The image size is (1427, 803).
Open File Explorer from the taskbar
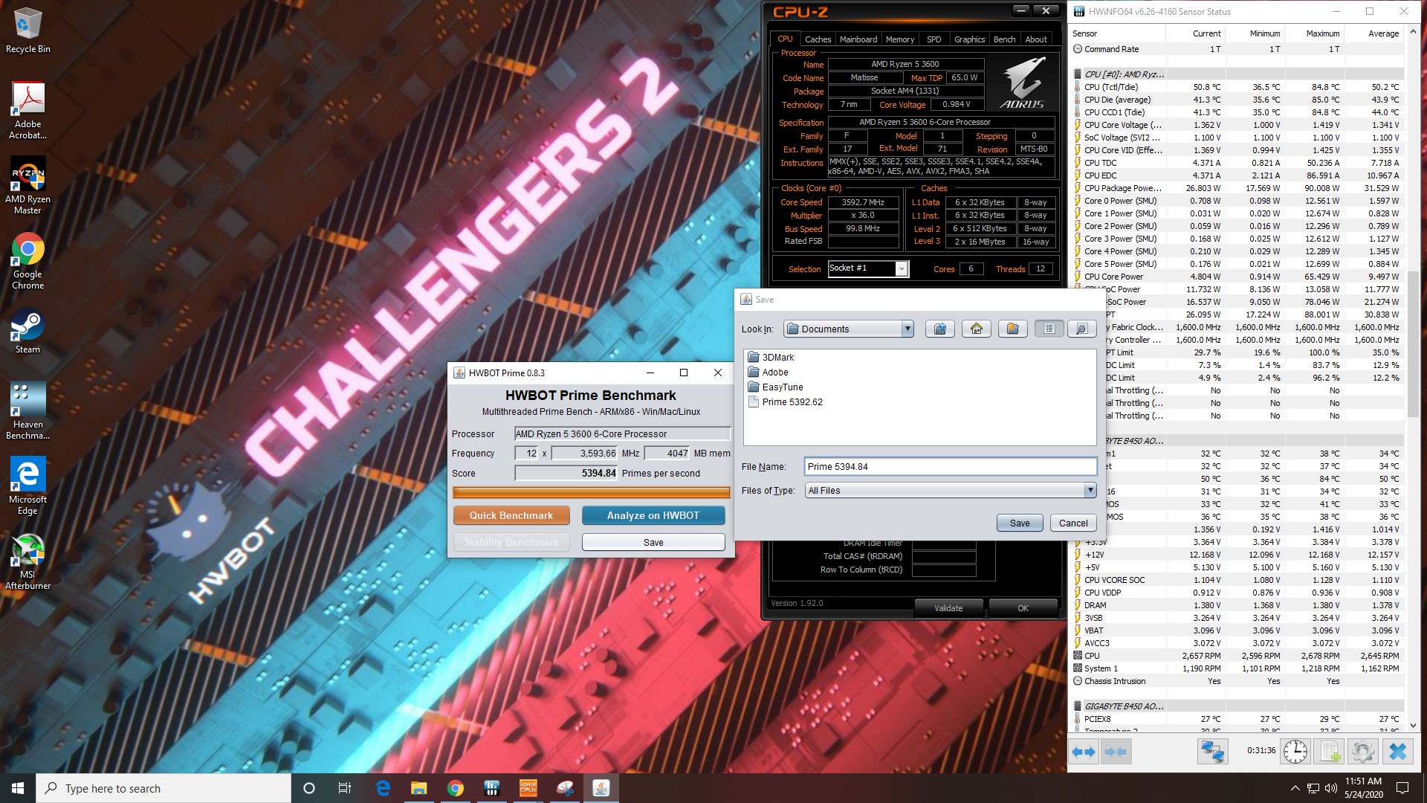click(419, 788)
